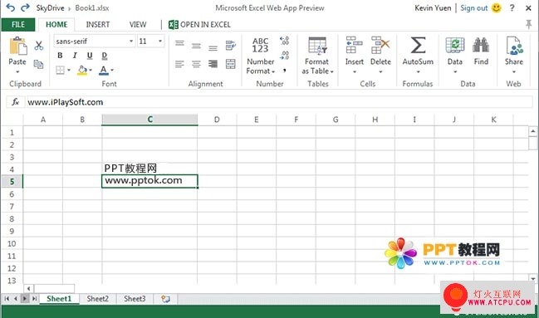
Task: Click the Sign out link
Action: [473, 8]
